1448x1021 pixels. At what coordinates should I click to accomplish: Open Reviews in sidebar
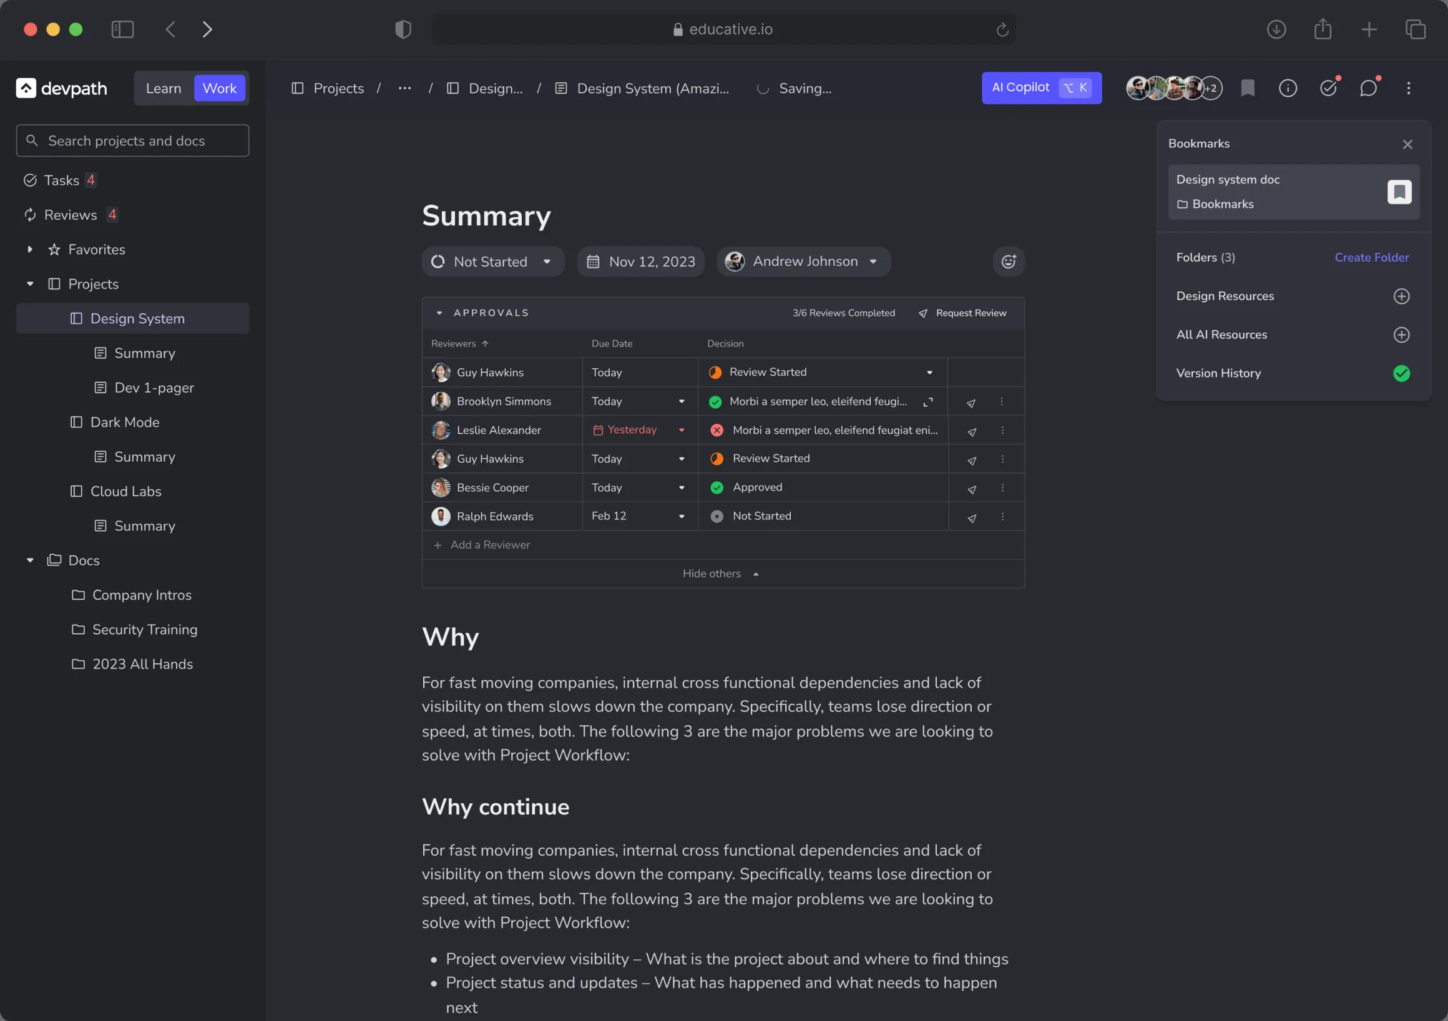coord(69,215)
